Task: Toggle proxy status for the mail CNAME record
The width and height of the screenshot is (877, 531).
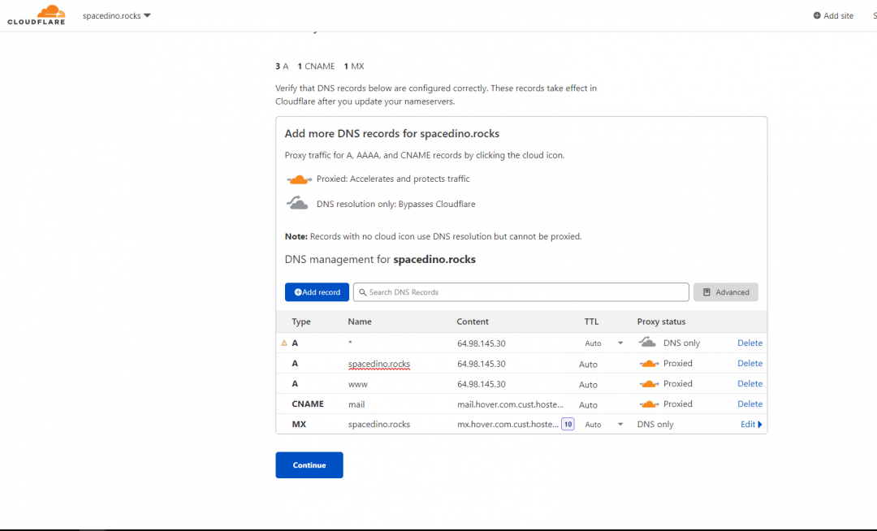Action: [648, 404]
